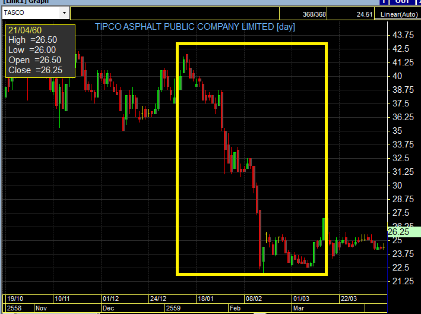Image resolution: width=421 pixels, height=314 pixels.
Task: Click the 27.5 price axis label
Action: [x=401, y=213]
